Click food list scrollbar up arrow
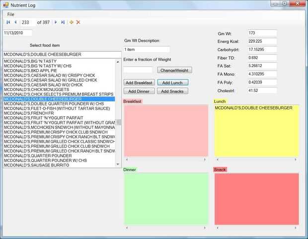Screen dimensions: 308x239 (x=118, y=62)
